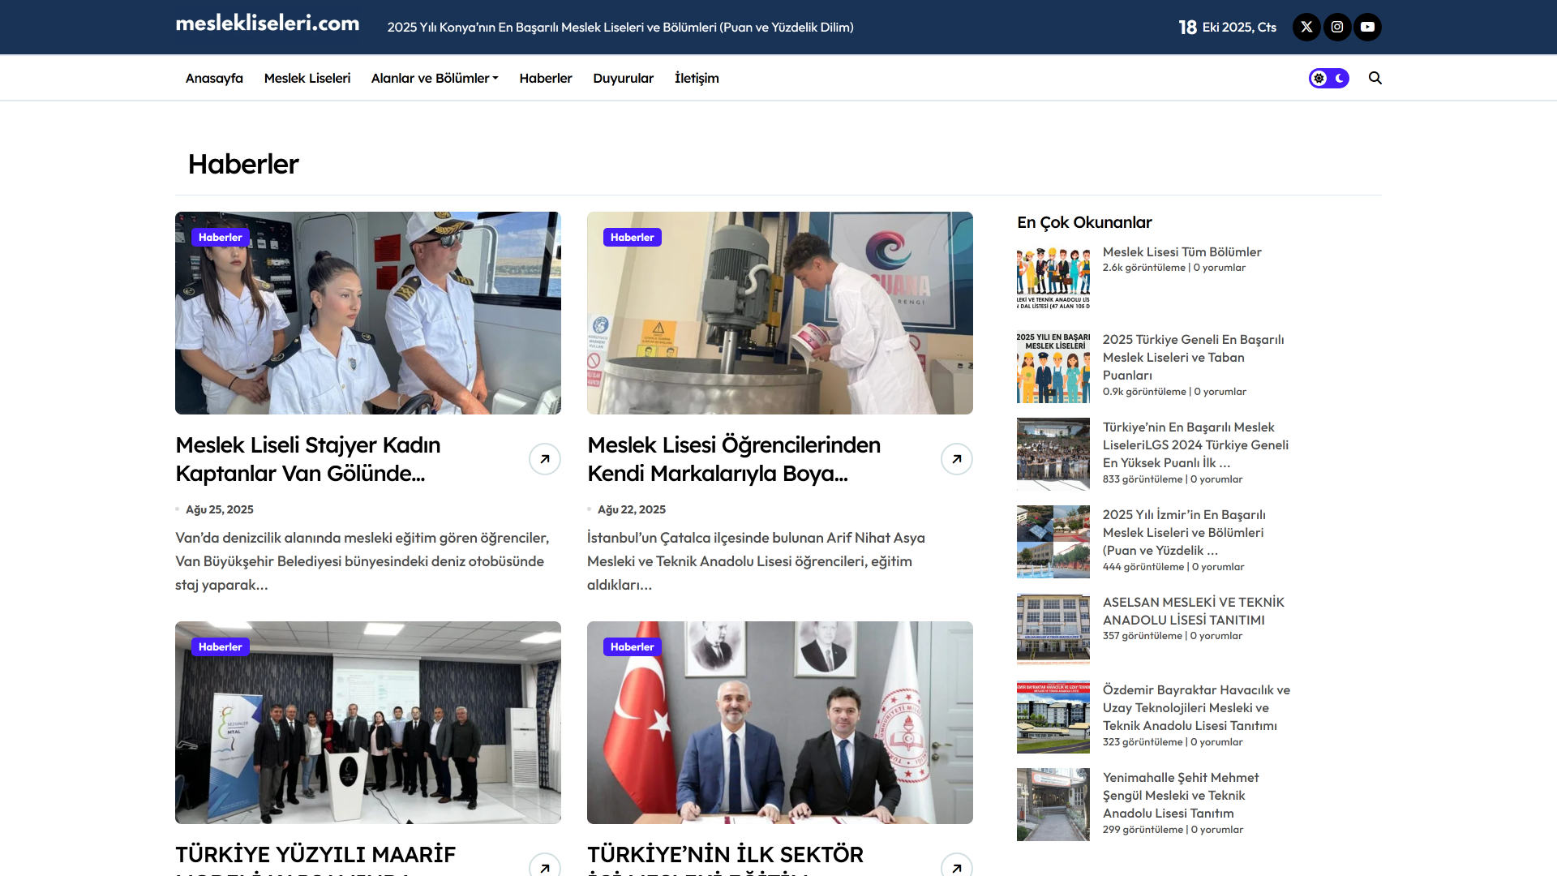Click the arrow icon on TÜRKİYE YÜZYILI MAARİF article
The width and height of the screenshot is (1557, 876).
(544, 865)
